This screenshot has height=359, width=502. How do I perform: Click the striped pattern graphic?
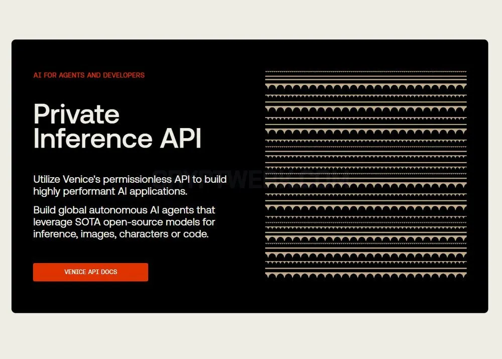366,175
